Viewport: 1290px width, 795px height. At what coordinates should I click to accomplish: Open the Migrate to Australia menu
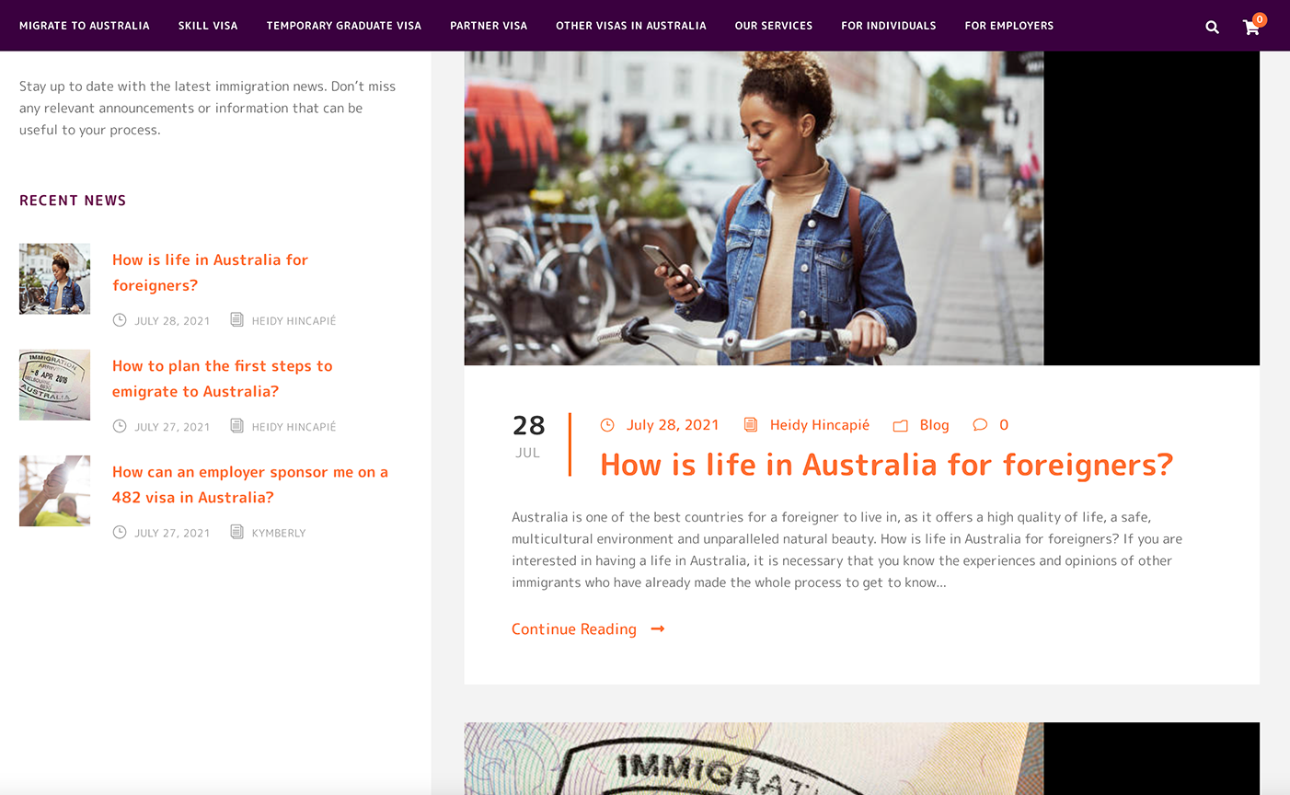(x=84, y=26)
